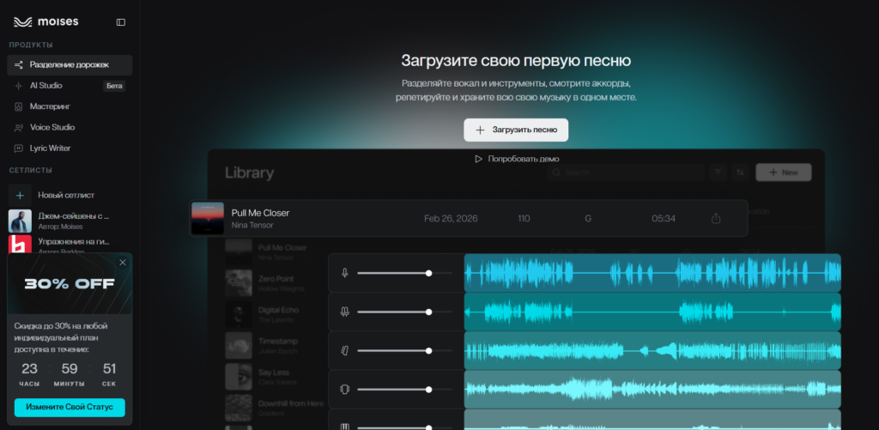Image resolution: width=879 pixels, height=430 pixels.
Task: Click the backing vocals track waveform
Action: pyautogui.click(x=652, y=312)
